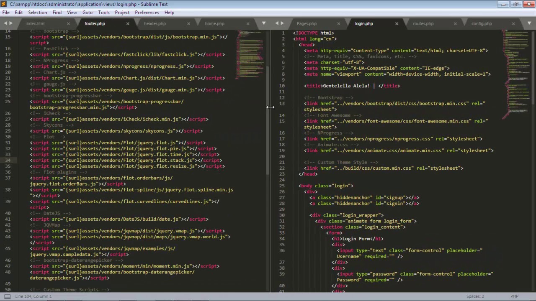Click the 'skycons.js' script line
The width and height of the screenshot is (536, 301).
[x=116, y=131]
